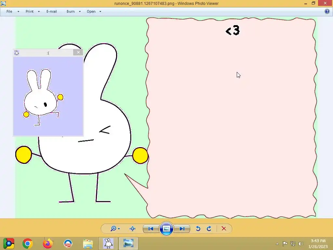Screen dimensions: 333x250
Task: Go to the previous image
Action: tap(151, 229)
